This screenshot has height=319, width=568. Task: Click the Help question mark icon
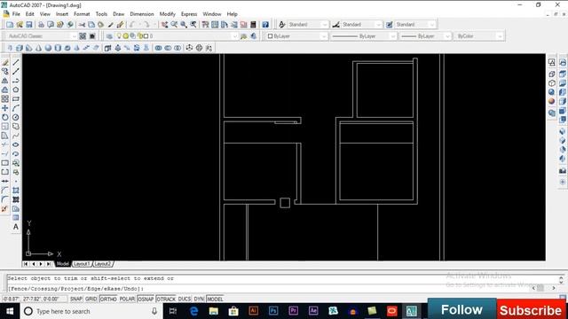pos(265,25)
